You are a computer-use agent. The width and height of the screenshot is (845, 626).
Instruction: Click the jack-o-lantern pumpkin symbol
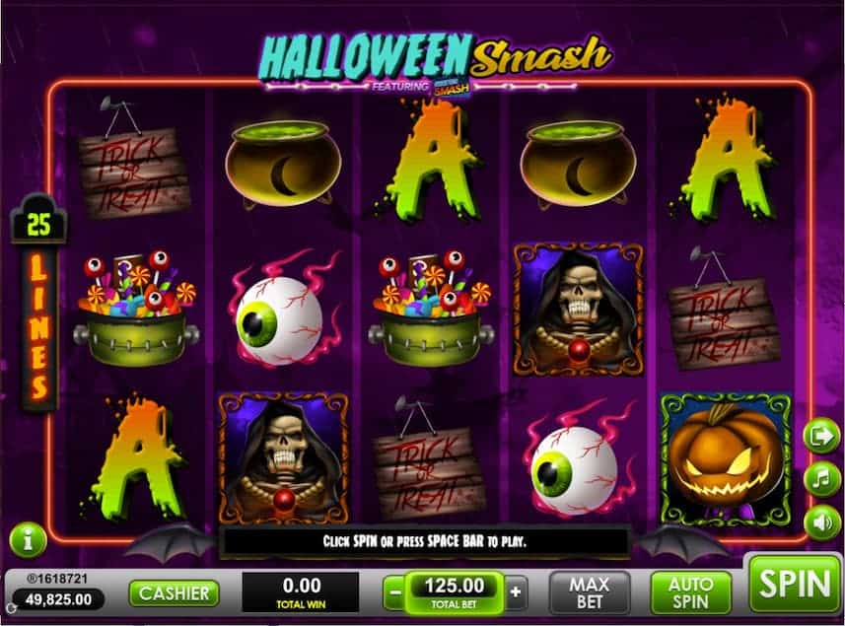coord(726,460)
